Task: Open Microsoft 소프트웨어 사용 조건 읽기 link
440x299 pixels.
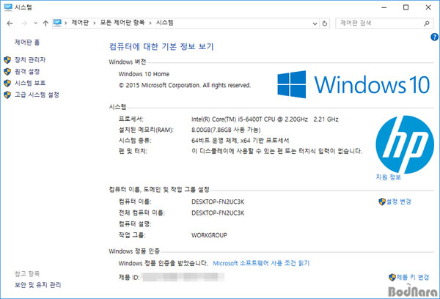Action: pyautogui.click(x=261, y=263)
